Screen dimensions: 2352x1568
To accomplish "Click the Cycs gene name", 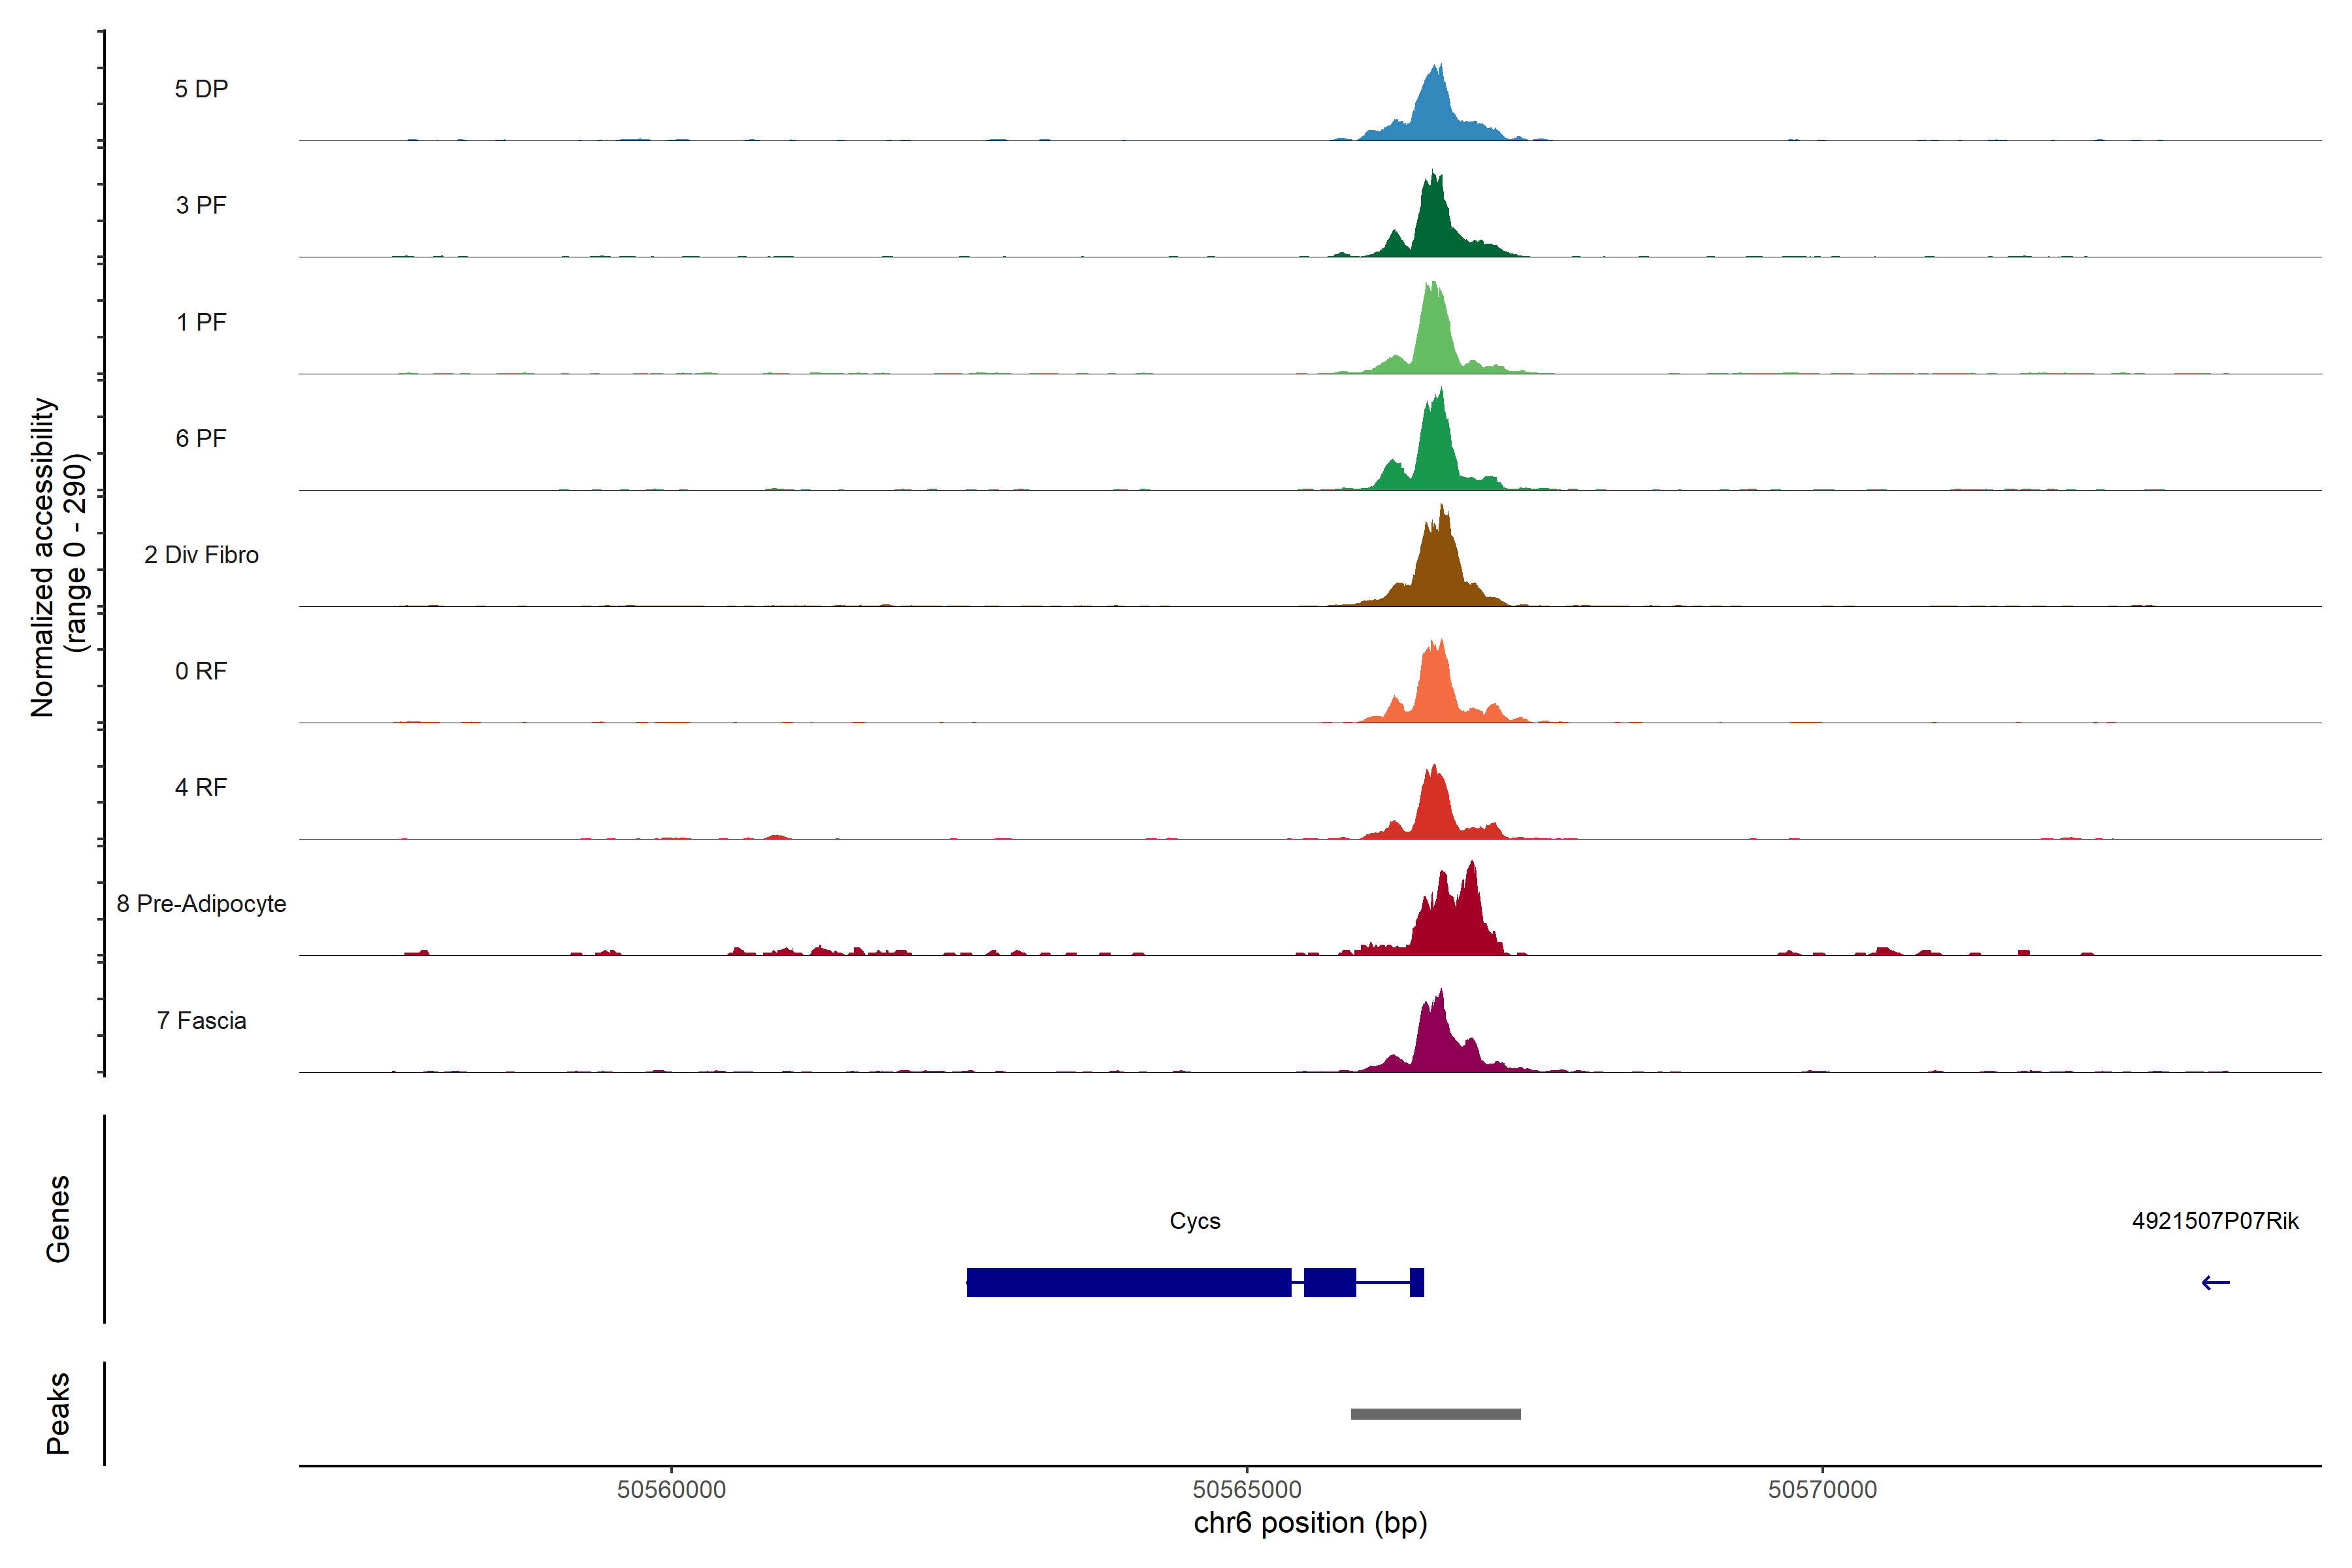I will click(x=1195, y=1221).
